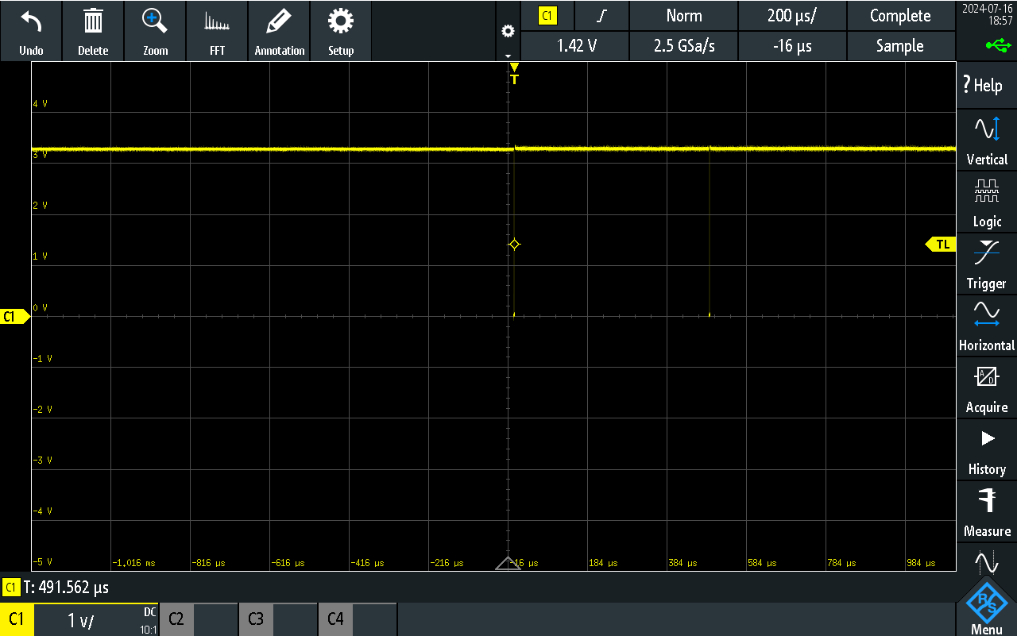Click the DC 10:1 coupling label
Viewport: 1017px width, 636px height.
point(149,620)
